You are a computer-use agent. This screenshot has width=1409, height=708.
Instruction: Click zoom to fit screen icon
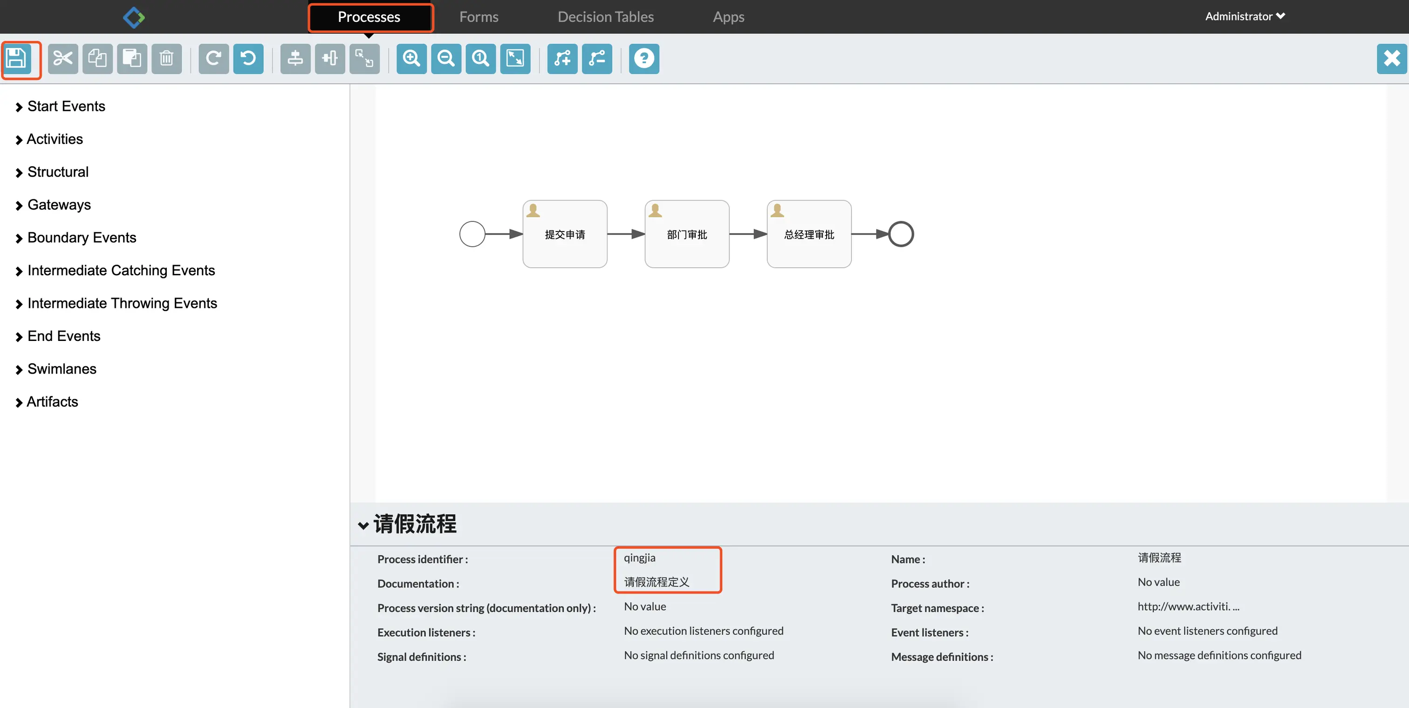[x=515, y=59]
